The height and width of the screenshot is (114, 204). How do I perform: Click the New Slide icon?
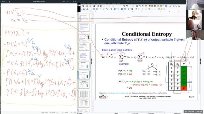coord(170,6)
